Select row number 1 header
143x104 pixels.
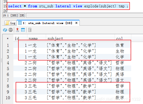pyautogui.click(x=8, y=45)
